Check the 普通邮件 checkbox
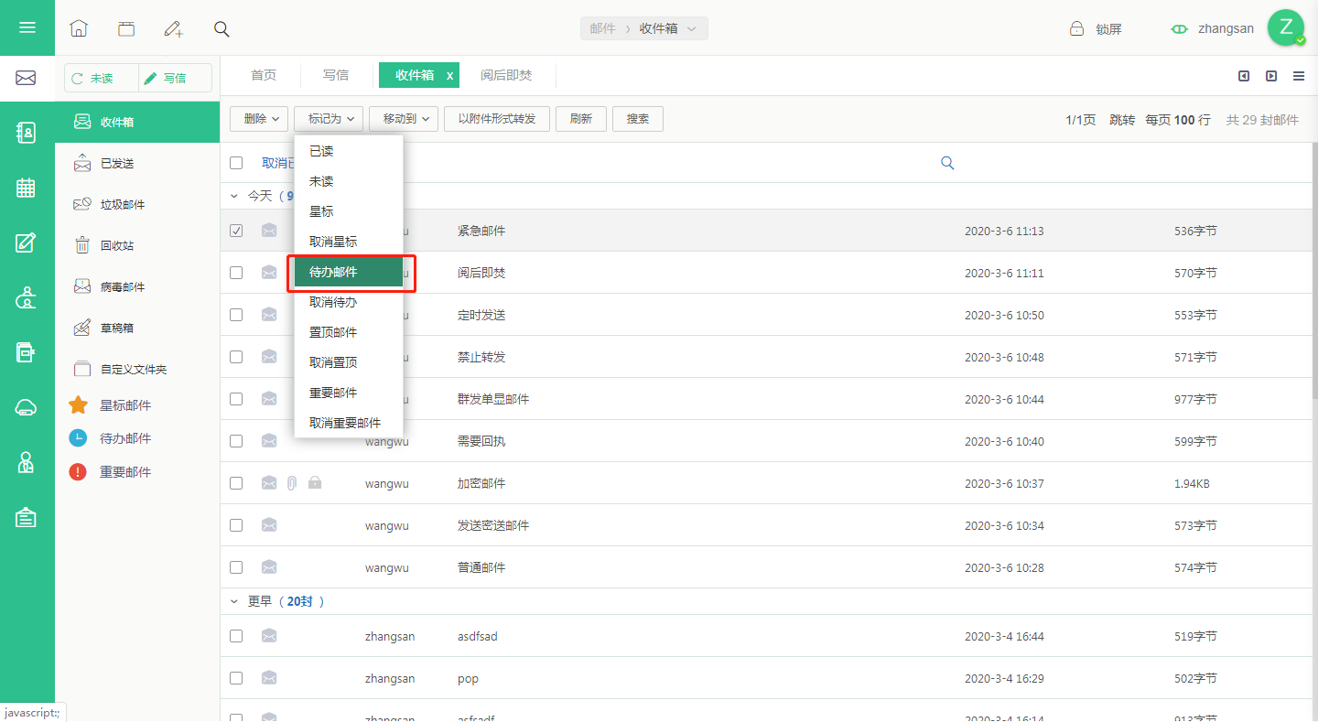Screen dimensions: 1318x722 (236, 567)
